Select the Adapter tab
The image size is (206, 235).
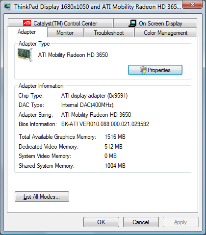tap(27, 32)
